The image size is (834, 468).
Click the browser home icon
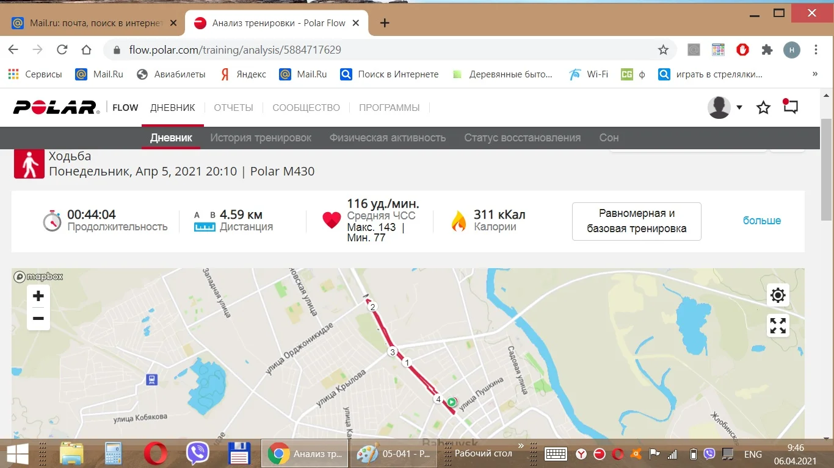point(86,50)
